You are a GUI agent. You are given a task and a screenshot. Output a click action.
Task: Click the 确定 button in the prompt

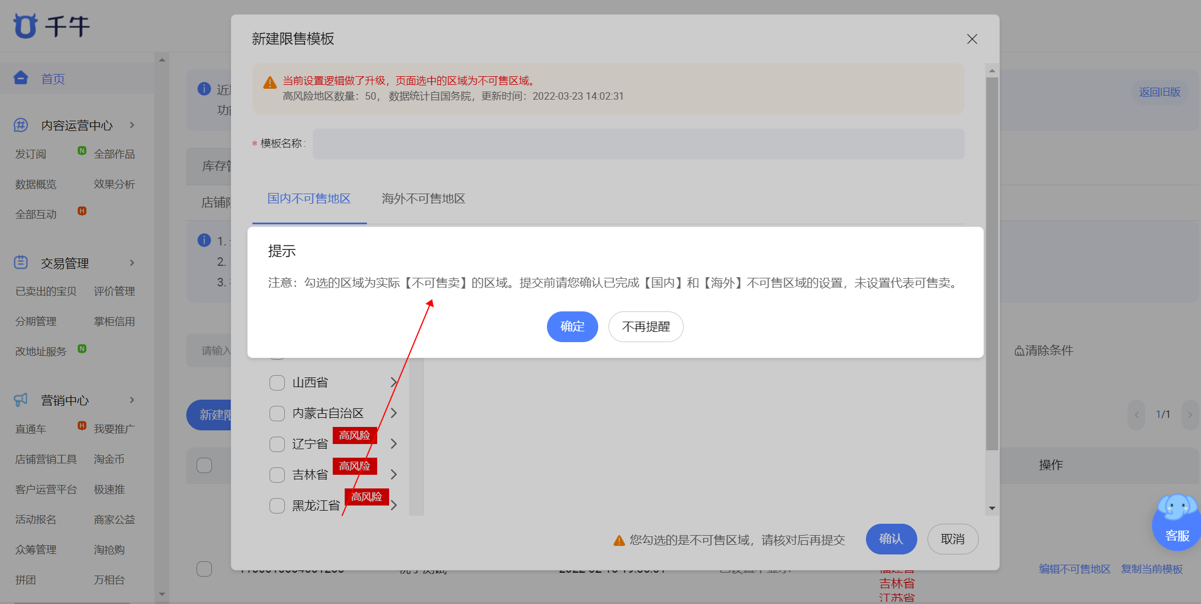pyautogui.click(x=572, y=326)
